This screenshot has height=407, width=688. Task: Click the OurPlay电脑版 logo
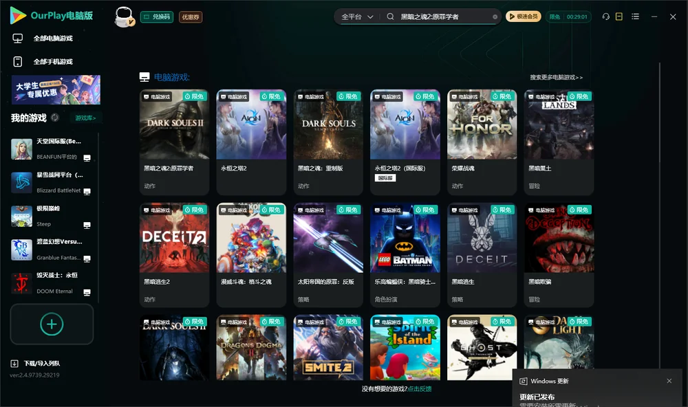(52, 16)
